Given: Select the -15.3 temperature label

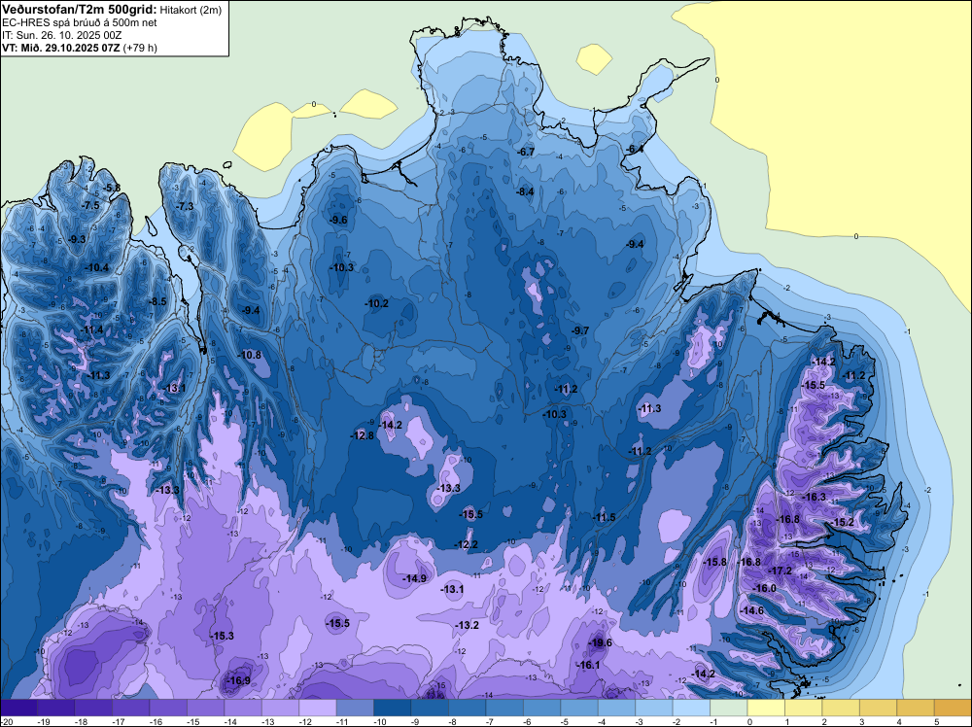Looking at the screenshot, I should [x=222, y=636].
